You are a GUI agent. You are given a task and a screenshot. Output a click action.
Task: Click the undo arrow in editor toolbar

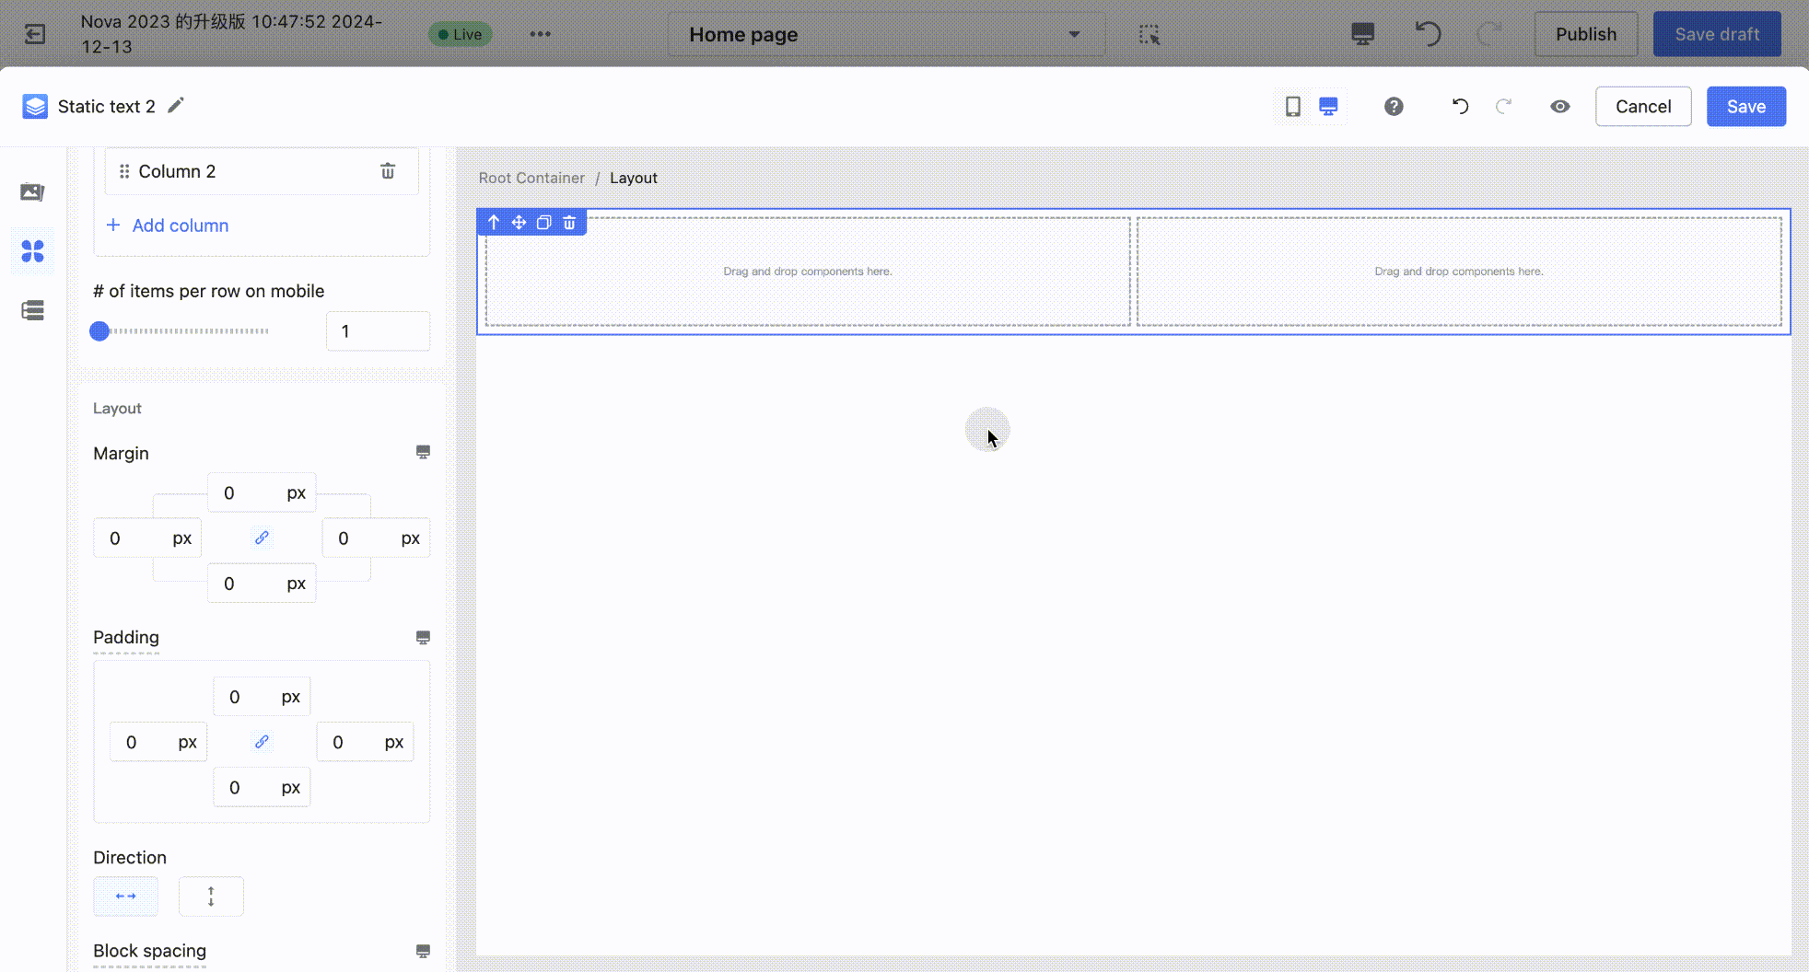click(1460, 107)
